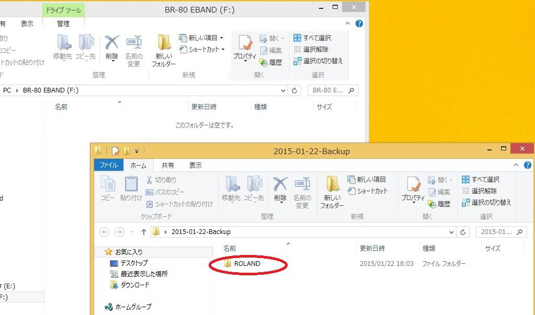Image resolution: width=535 pixels, height=315 pixels.
Task: Select all (すべて選択) in BR-80 EBAND window
Action: [x=312, y=38]
